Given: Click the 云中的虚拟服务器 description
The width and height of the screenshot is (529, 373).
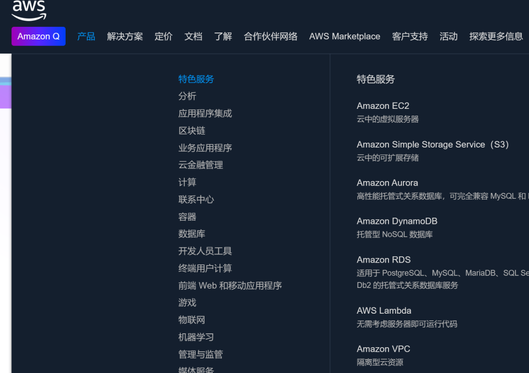Looking at the screenshot, I should click(x=387, y=119).
